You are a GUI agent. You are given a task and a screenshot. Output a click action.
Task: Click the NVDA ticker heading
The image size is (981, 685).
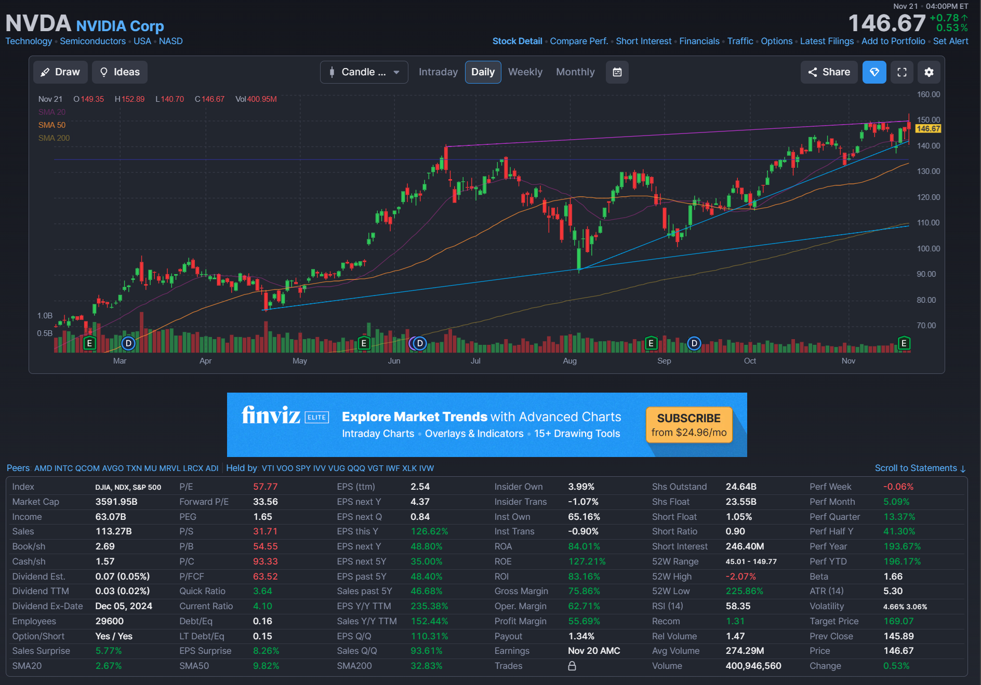point(38,23)
